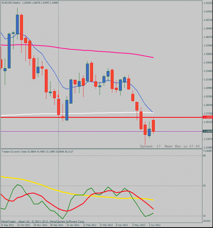Click the 11 Mar 2012 date label
Screen dimensions: 213x228
click(106, 225)
